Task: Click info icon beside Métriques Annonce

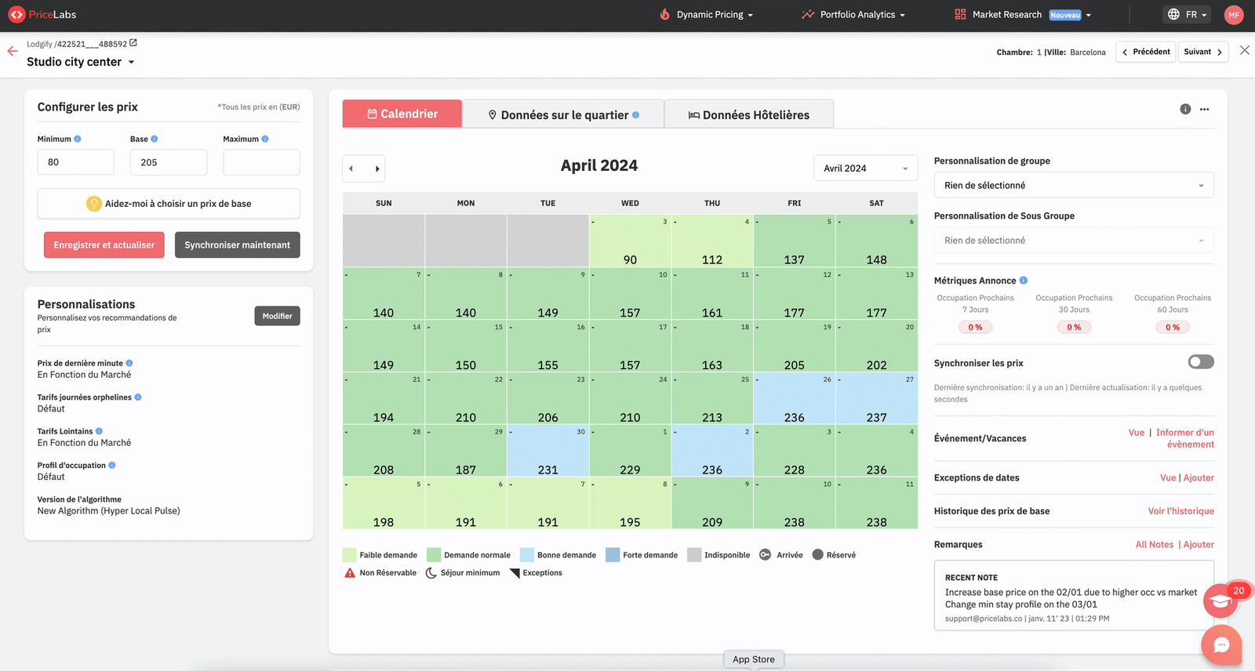Action: pos(1024,280)
